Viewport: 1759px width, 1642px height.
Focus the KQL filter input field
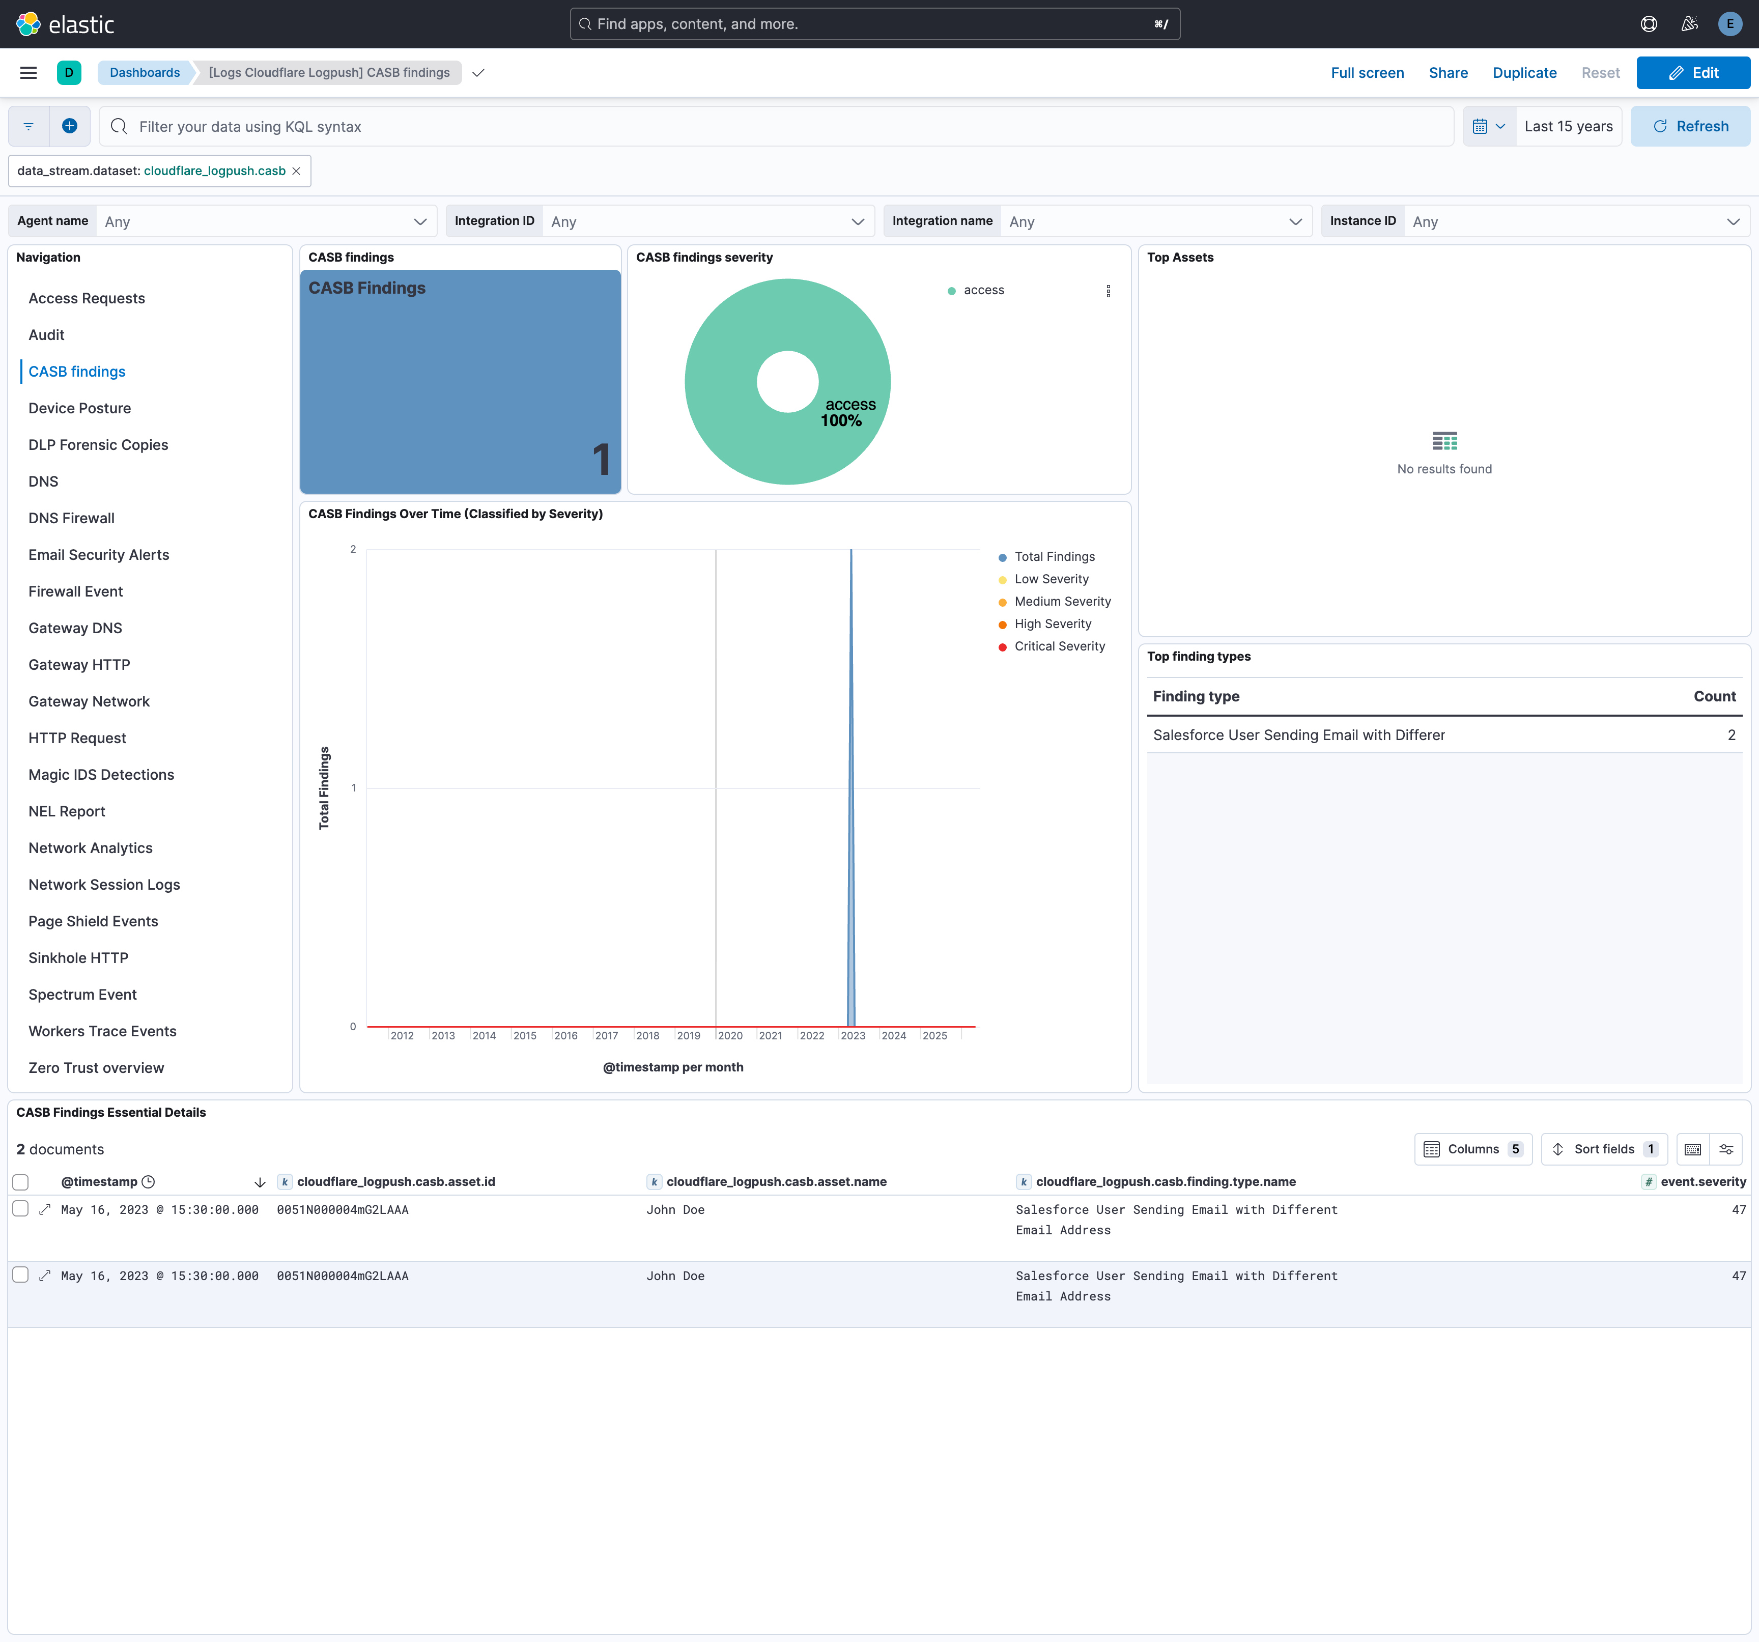click(x=777, y=127)
